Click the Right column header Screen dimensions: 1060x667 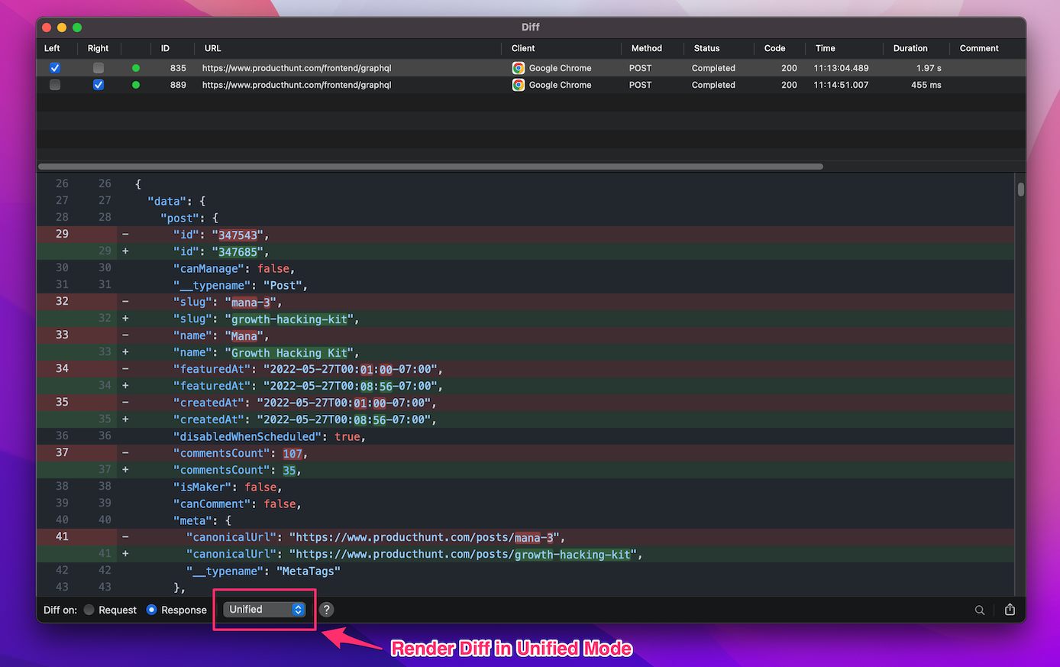(x=99, y=48)
